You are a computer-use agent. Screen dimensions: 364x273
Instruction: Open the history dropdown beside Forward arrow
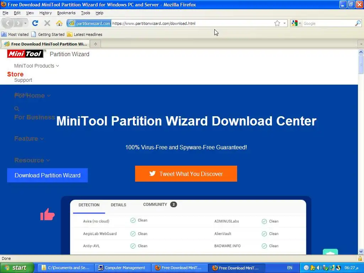tap(25, 23)
